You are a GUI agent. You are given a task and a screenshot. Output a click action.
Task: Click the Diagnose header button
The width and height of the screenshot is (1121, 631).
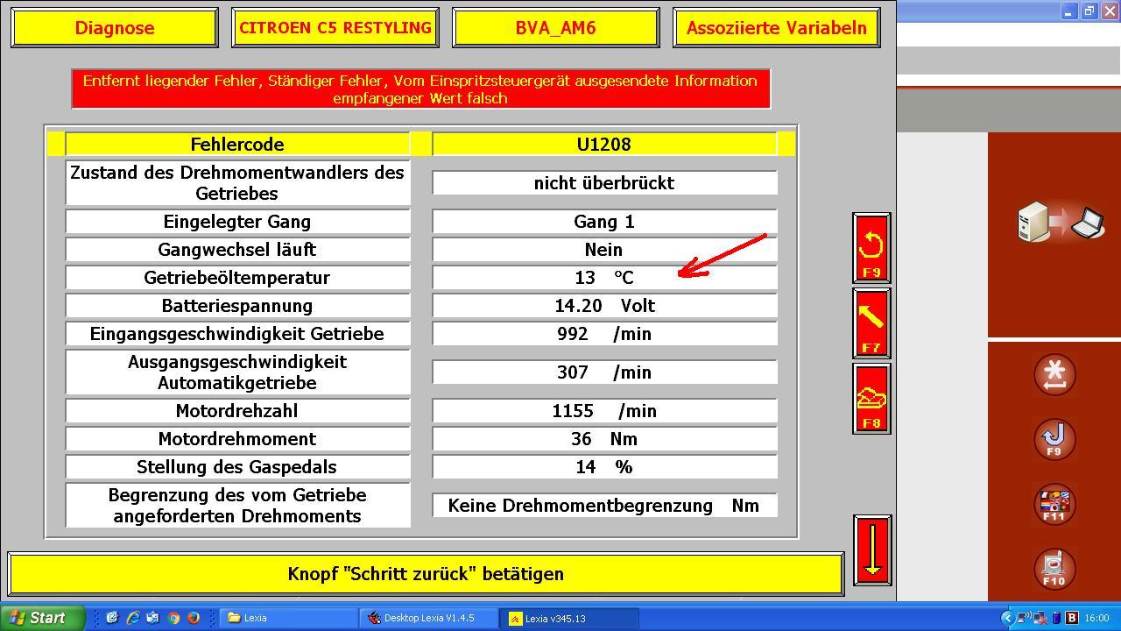(114, 27)
